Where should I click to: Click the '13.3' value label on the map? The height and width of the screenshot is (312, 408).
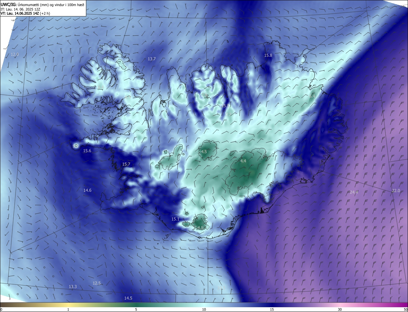pos(73,287)
